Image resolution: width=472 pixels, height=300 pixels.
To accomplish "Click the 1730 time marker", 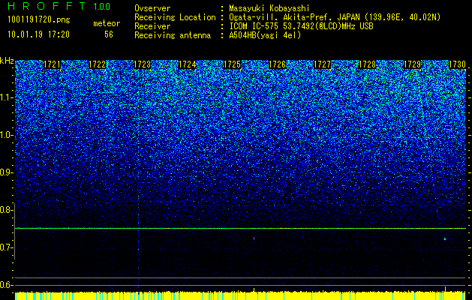I will point(457,64).
